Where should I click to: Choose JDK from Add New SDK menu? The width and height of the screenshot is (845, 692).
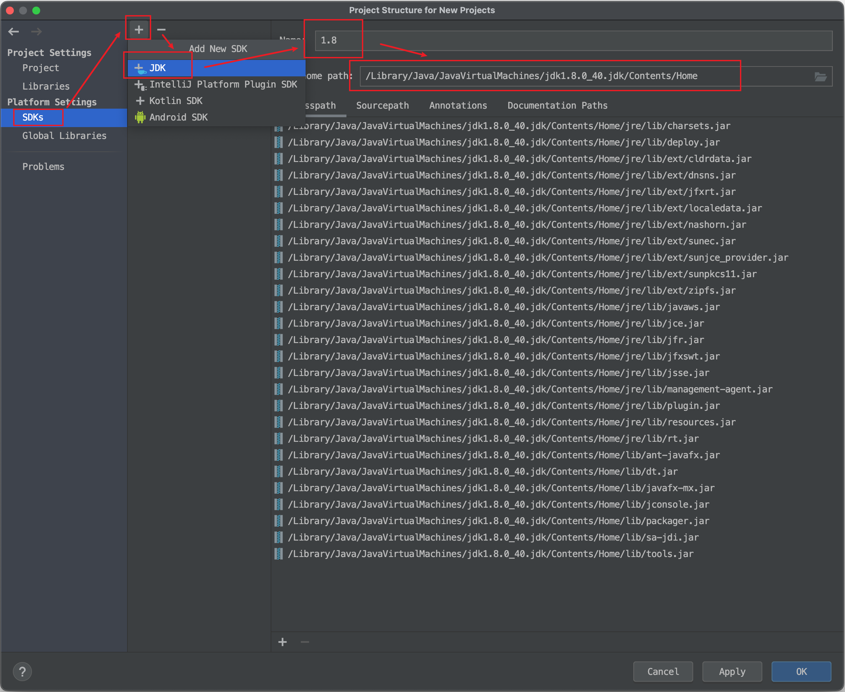(x=217, y=68)
